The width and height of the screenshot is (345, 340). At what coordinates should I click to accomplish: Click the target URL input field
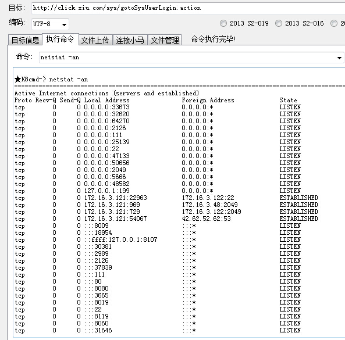(188, 8)
